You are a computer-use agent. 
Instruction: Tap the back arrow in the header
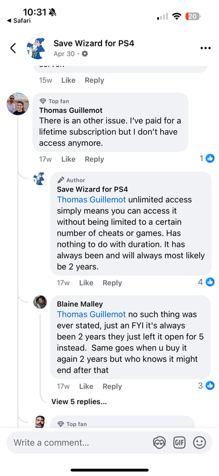point(13,48)
